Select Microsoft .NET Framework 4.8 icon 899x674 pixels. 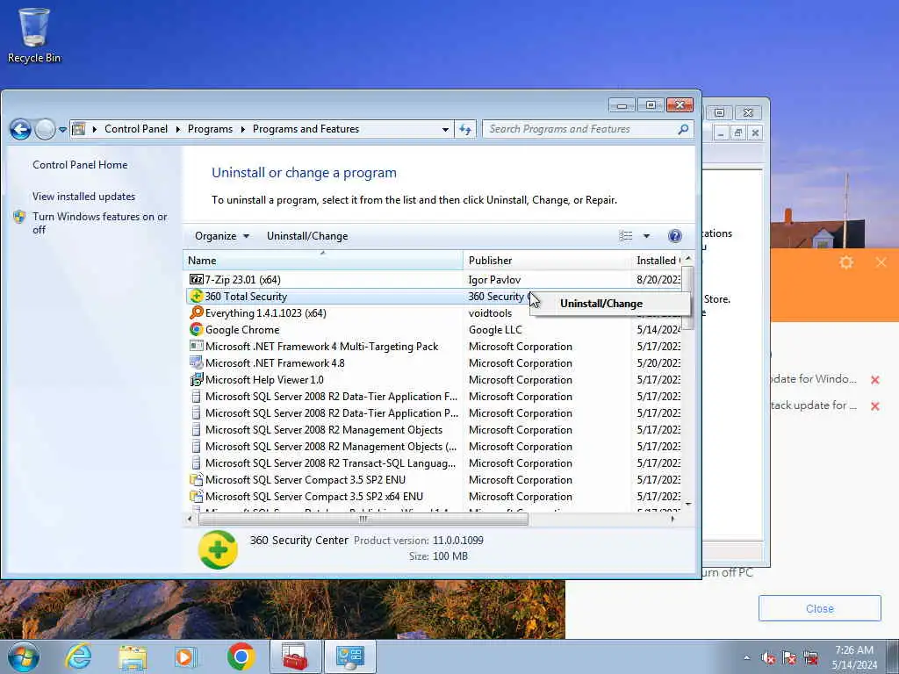(x=196, y=362)
